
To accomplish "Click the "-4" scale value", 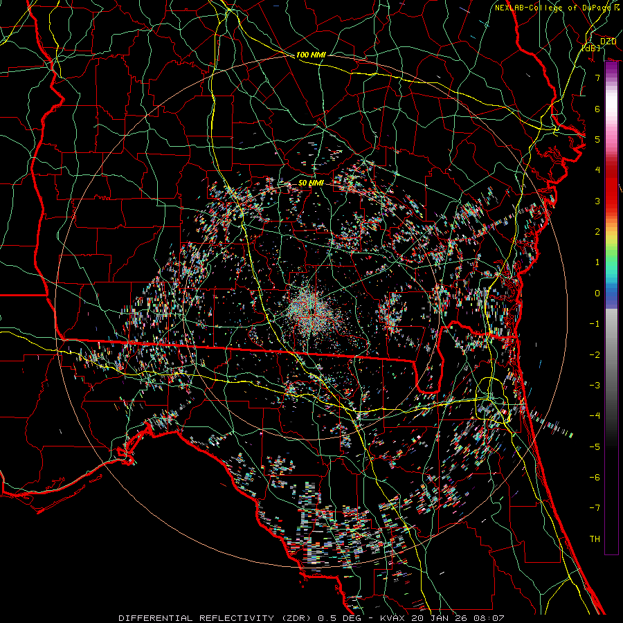I will coord(595,415).
